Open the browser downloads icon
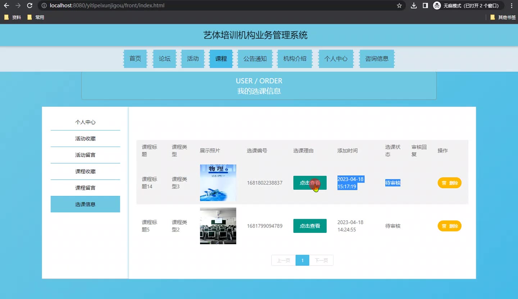Screen dimensions: 518x299 [414, 6]
